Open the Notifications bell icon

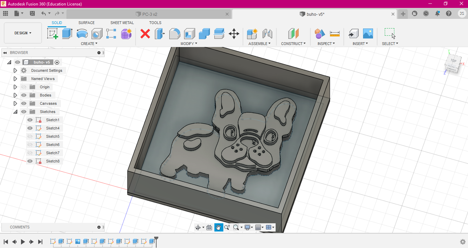coord(437,13)
